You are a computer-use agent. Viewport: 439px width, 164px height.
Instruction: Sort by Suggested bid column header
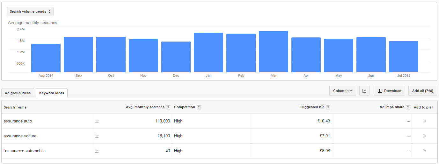312,107
